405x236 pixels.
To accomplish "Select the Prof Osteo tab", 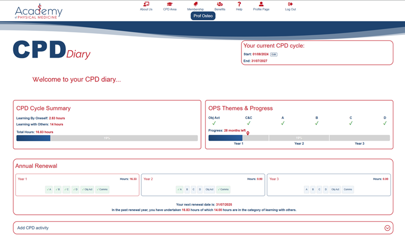I will coord(203,16).
